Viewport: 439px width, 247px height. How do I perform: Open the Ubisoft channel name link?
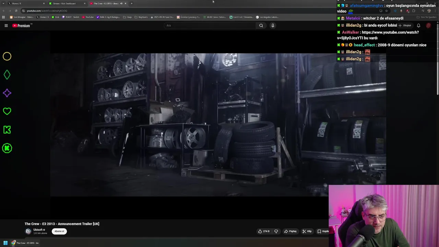click(38, 230)
